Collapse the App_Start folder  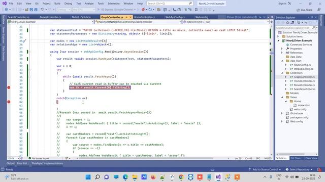click(x=282, y=61)
